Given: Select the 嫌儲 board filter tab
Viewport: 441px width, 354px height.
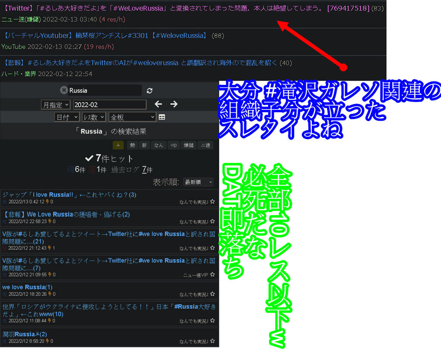Looking at the screenshot, I should [189, 145].
